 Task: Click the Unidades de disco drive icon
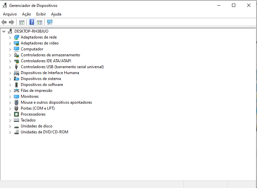click(x=16, y=126)
